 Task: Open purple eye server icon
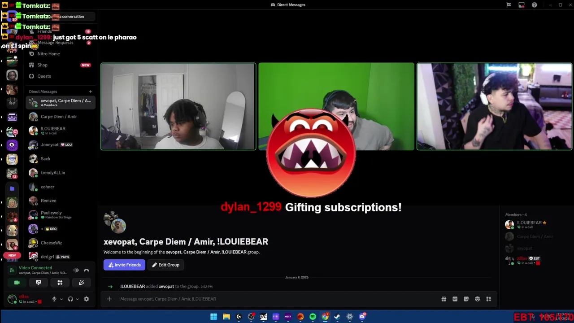(12, 145)
